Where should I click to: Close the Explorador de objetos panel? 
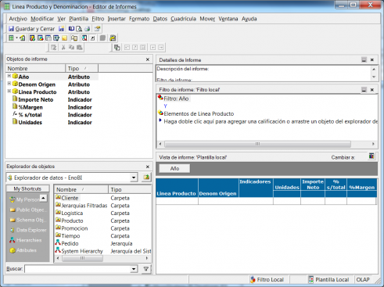coord(148,167)
